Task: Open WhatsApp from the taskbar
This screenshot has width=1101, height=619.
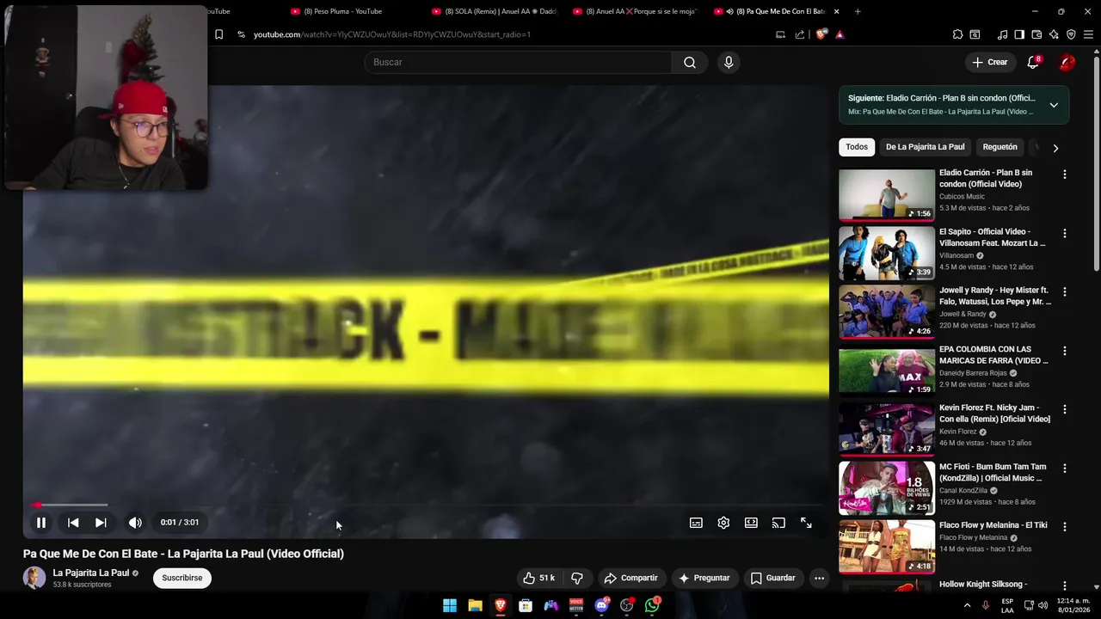Action: (653, 605)
